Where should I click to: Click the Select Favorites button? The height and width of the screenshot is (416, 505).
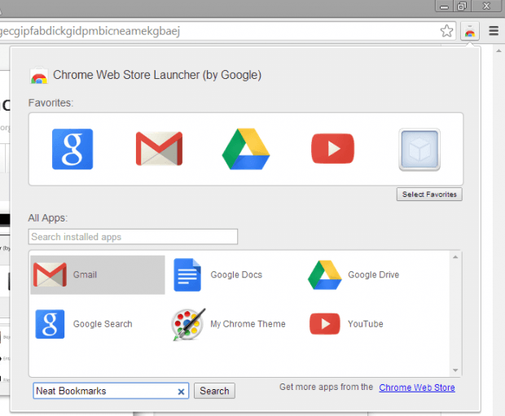click(x=429, y=194)
